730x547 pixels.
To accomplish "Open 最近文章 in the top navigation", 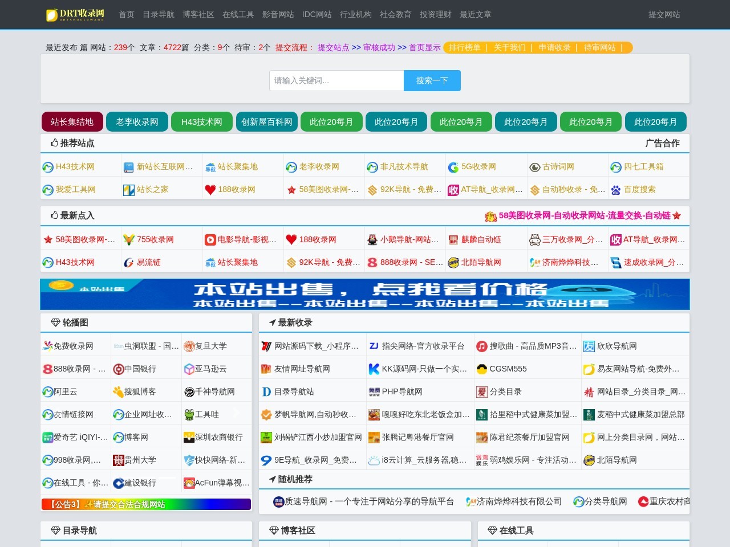I will coord(476,14).
